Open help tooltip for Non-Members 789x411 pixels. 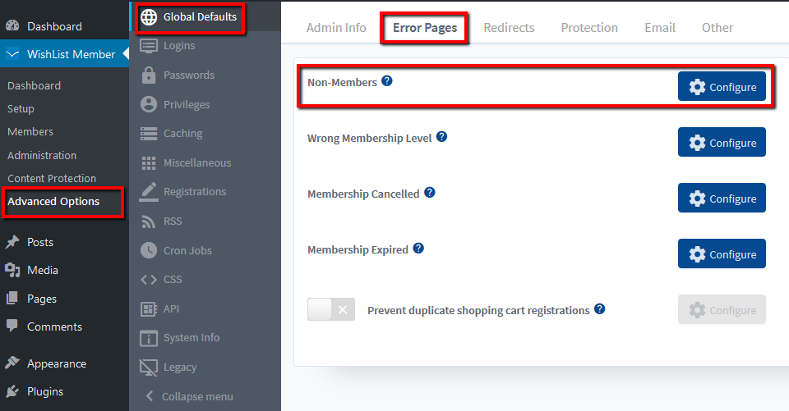pos(387,81)
